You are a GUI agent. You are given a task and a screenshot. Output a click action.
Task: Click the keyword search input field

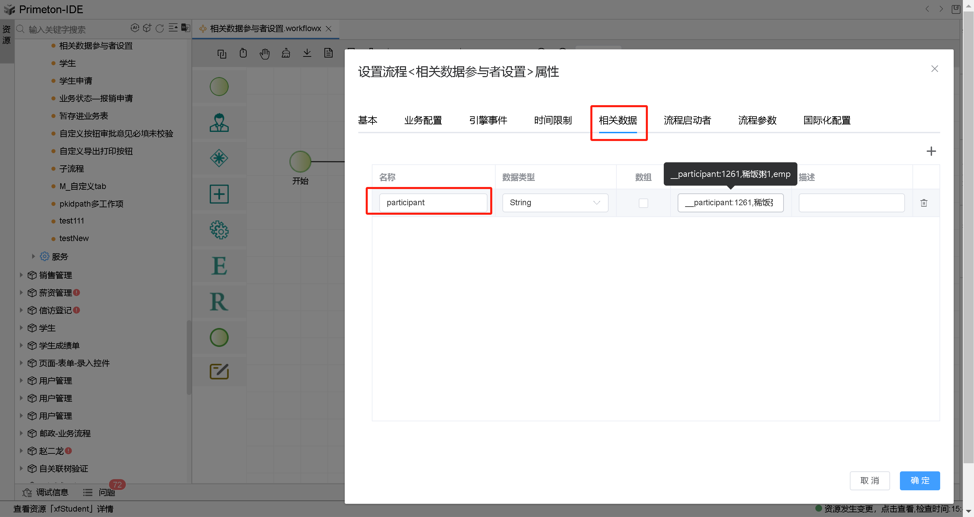(x=68, y=29)
